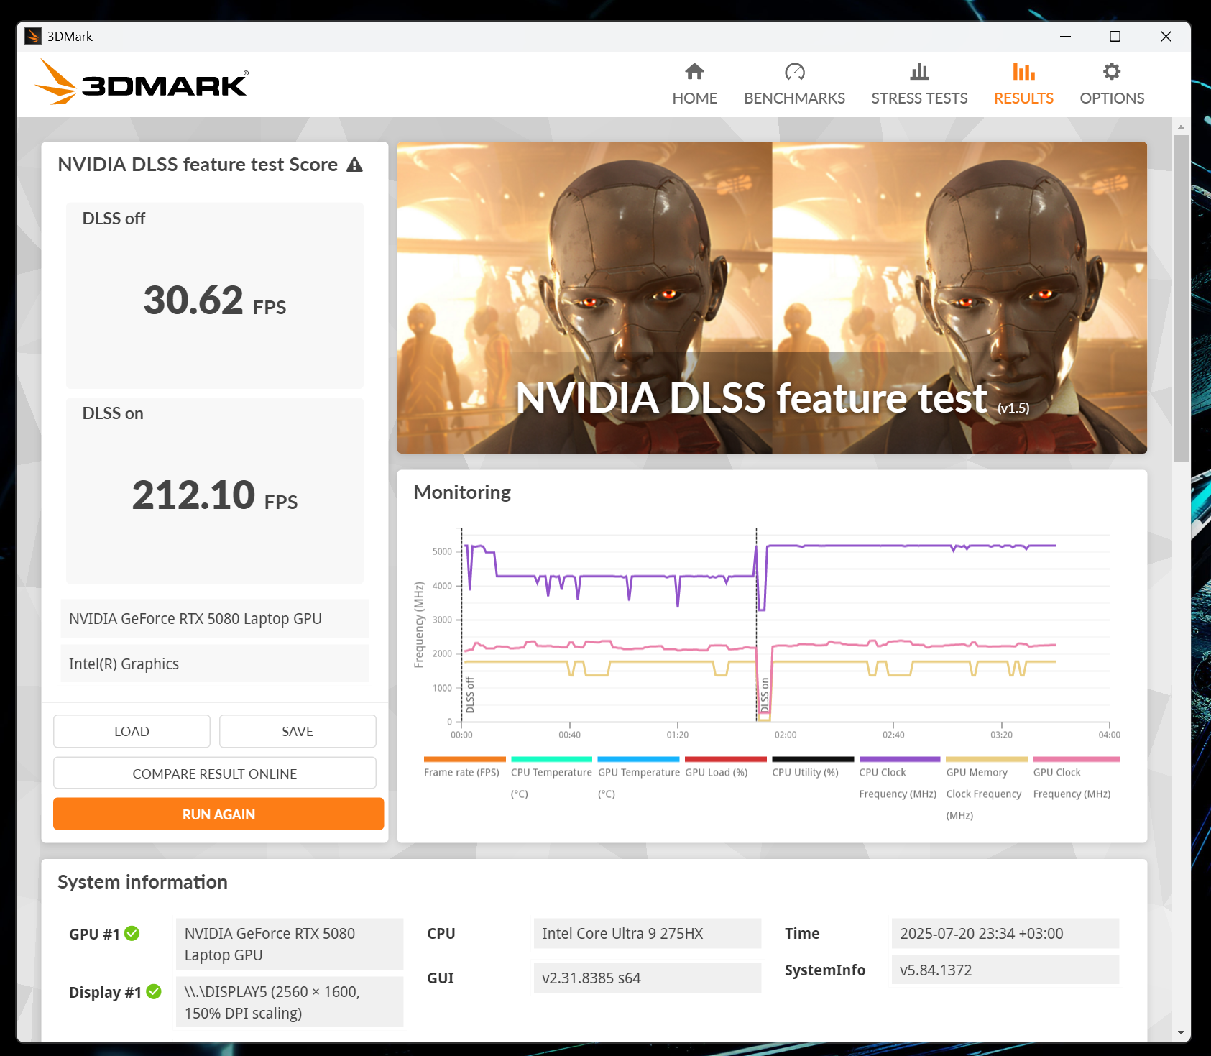Maximize the 3DMark window

(1115, 36)
